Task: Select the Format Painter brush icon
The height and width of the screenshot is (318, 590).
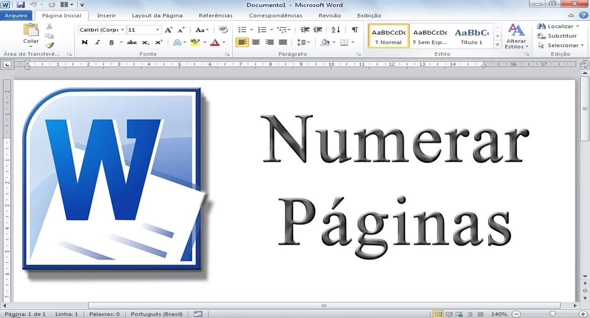Action: pos(49,45)
